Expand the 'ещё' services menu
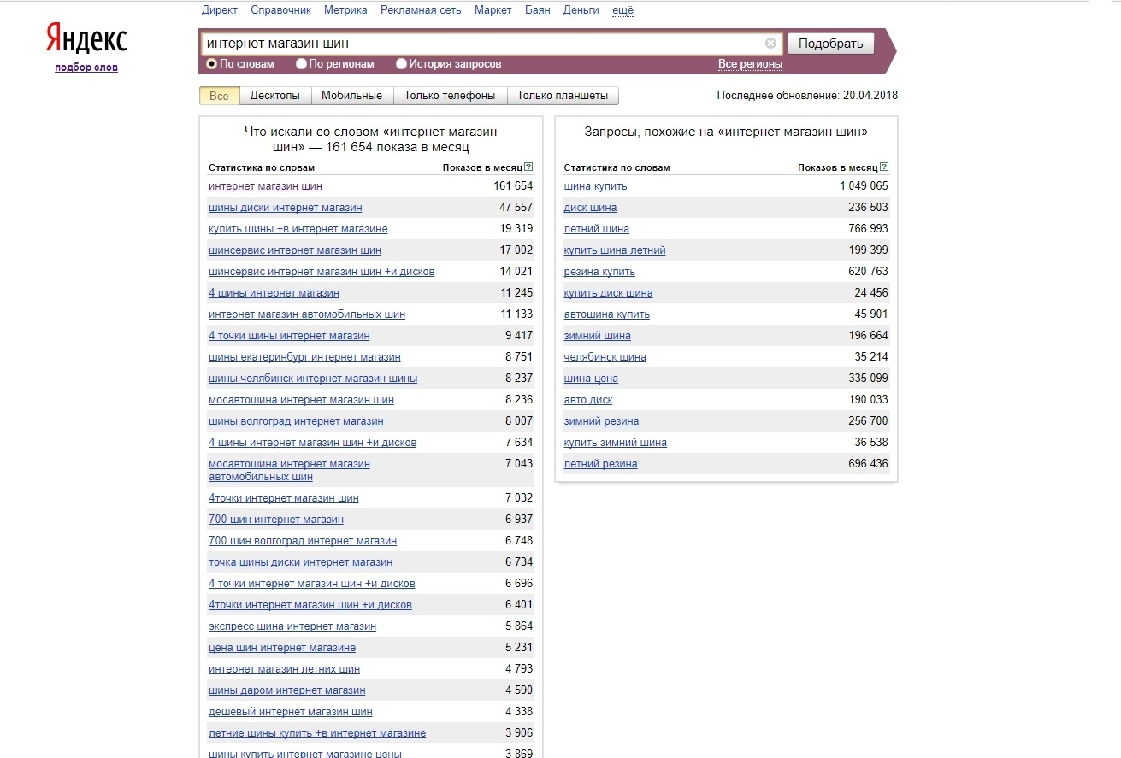 [x=623, y=10]
